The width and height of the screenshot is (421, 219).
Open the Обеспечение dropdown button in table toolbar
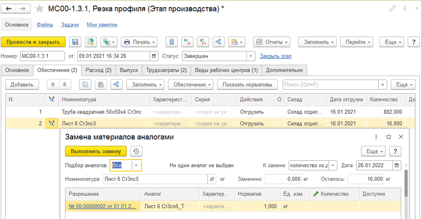(x=190, y=84)
